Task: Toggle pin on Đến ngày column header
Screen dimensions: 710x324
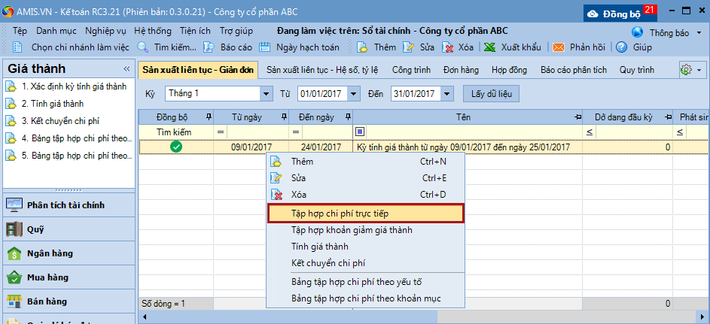Action: (347, 117)
